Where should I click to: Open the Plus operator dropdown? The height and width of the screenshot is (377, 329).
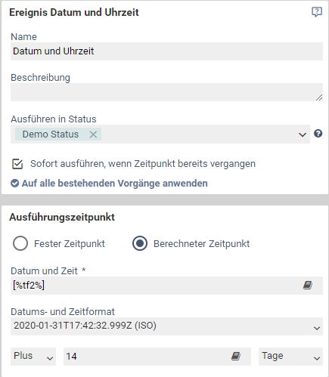click(x=33, y=357)
